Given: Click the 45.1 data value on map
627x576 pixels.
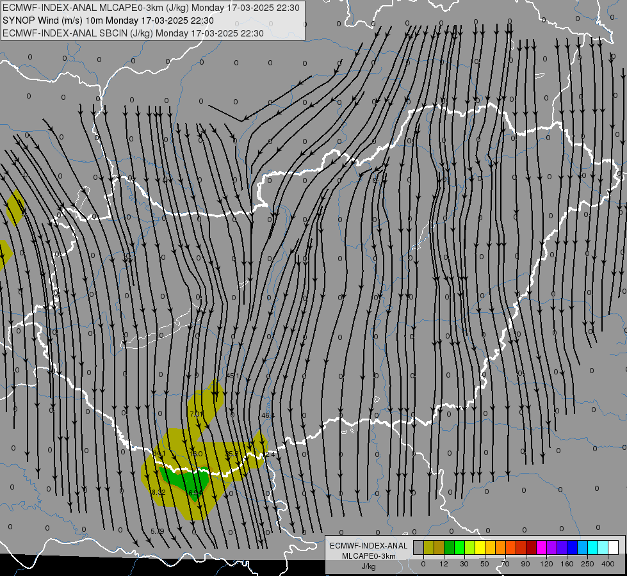Looking at the screenshot, I should (232, 376).
